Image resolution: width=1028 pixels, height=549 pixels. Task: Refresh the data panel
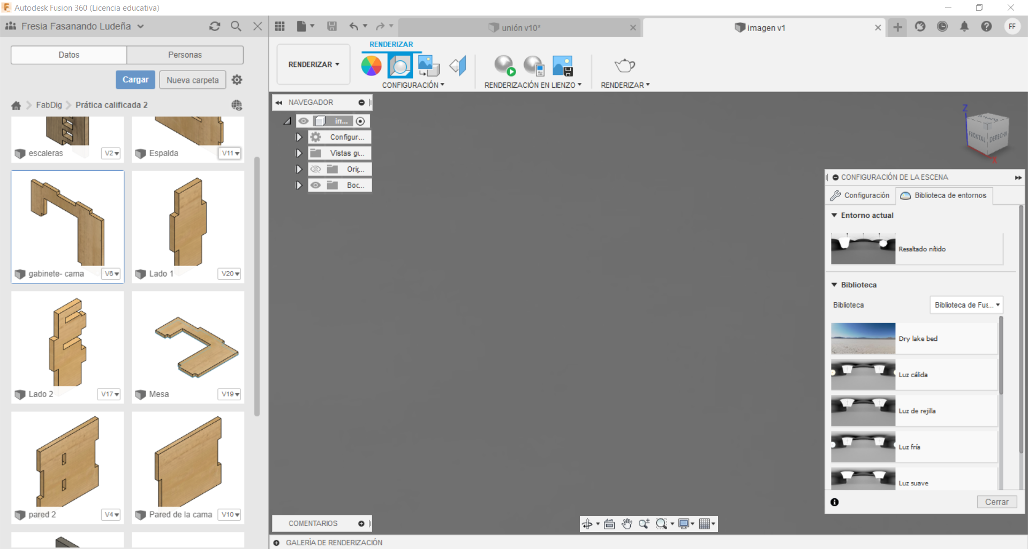(x=215, y=26)
